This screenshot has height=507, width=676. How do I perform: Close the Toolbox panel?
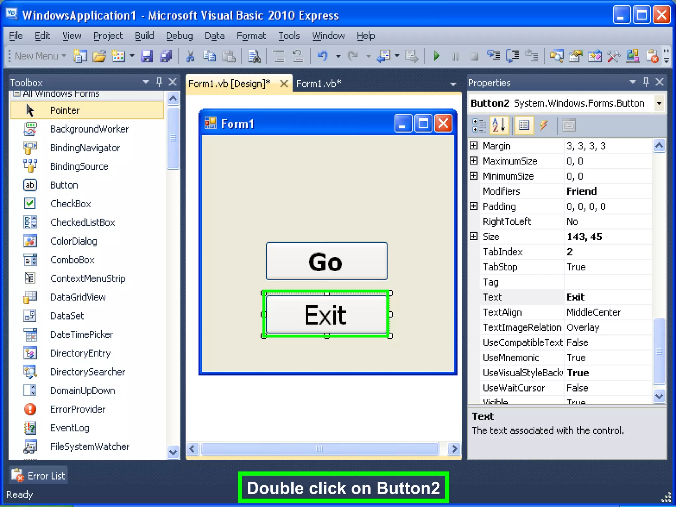coord(173,82)
